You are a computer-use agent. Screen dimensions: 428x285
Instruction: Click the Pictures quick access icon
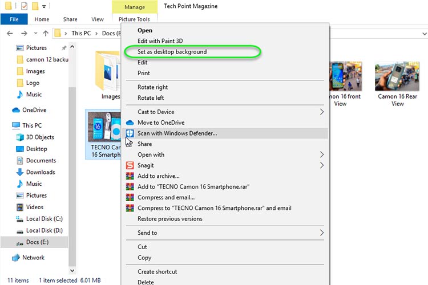pos(19,48)
